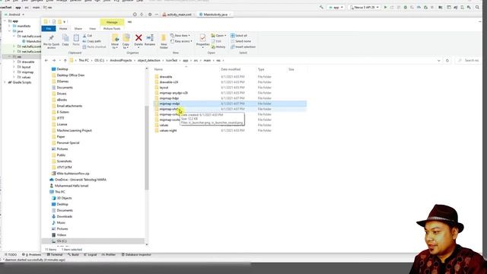Click Edit in the Open group

click(x=216, y=41)
